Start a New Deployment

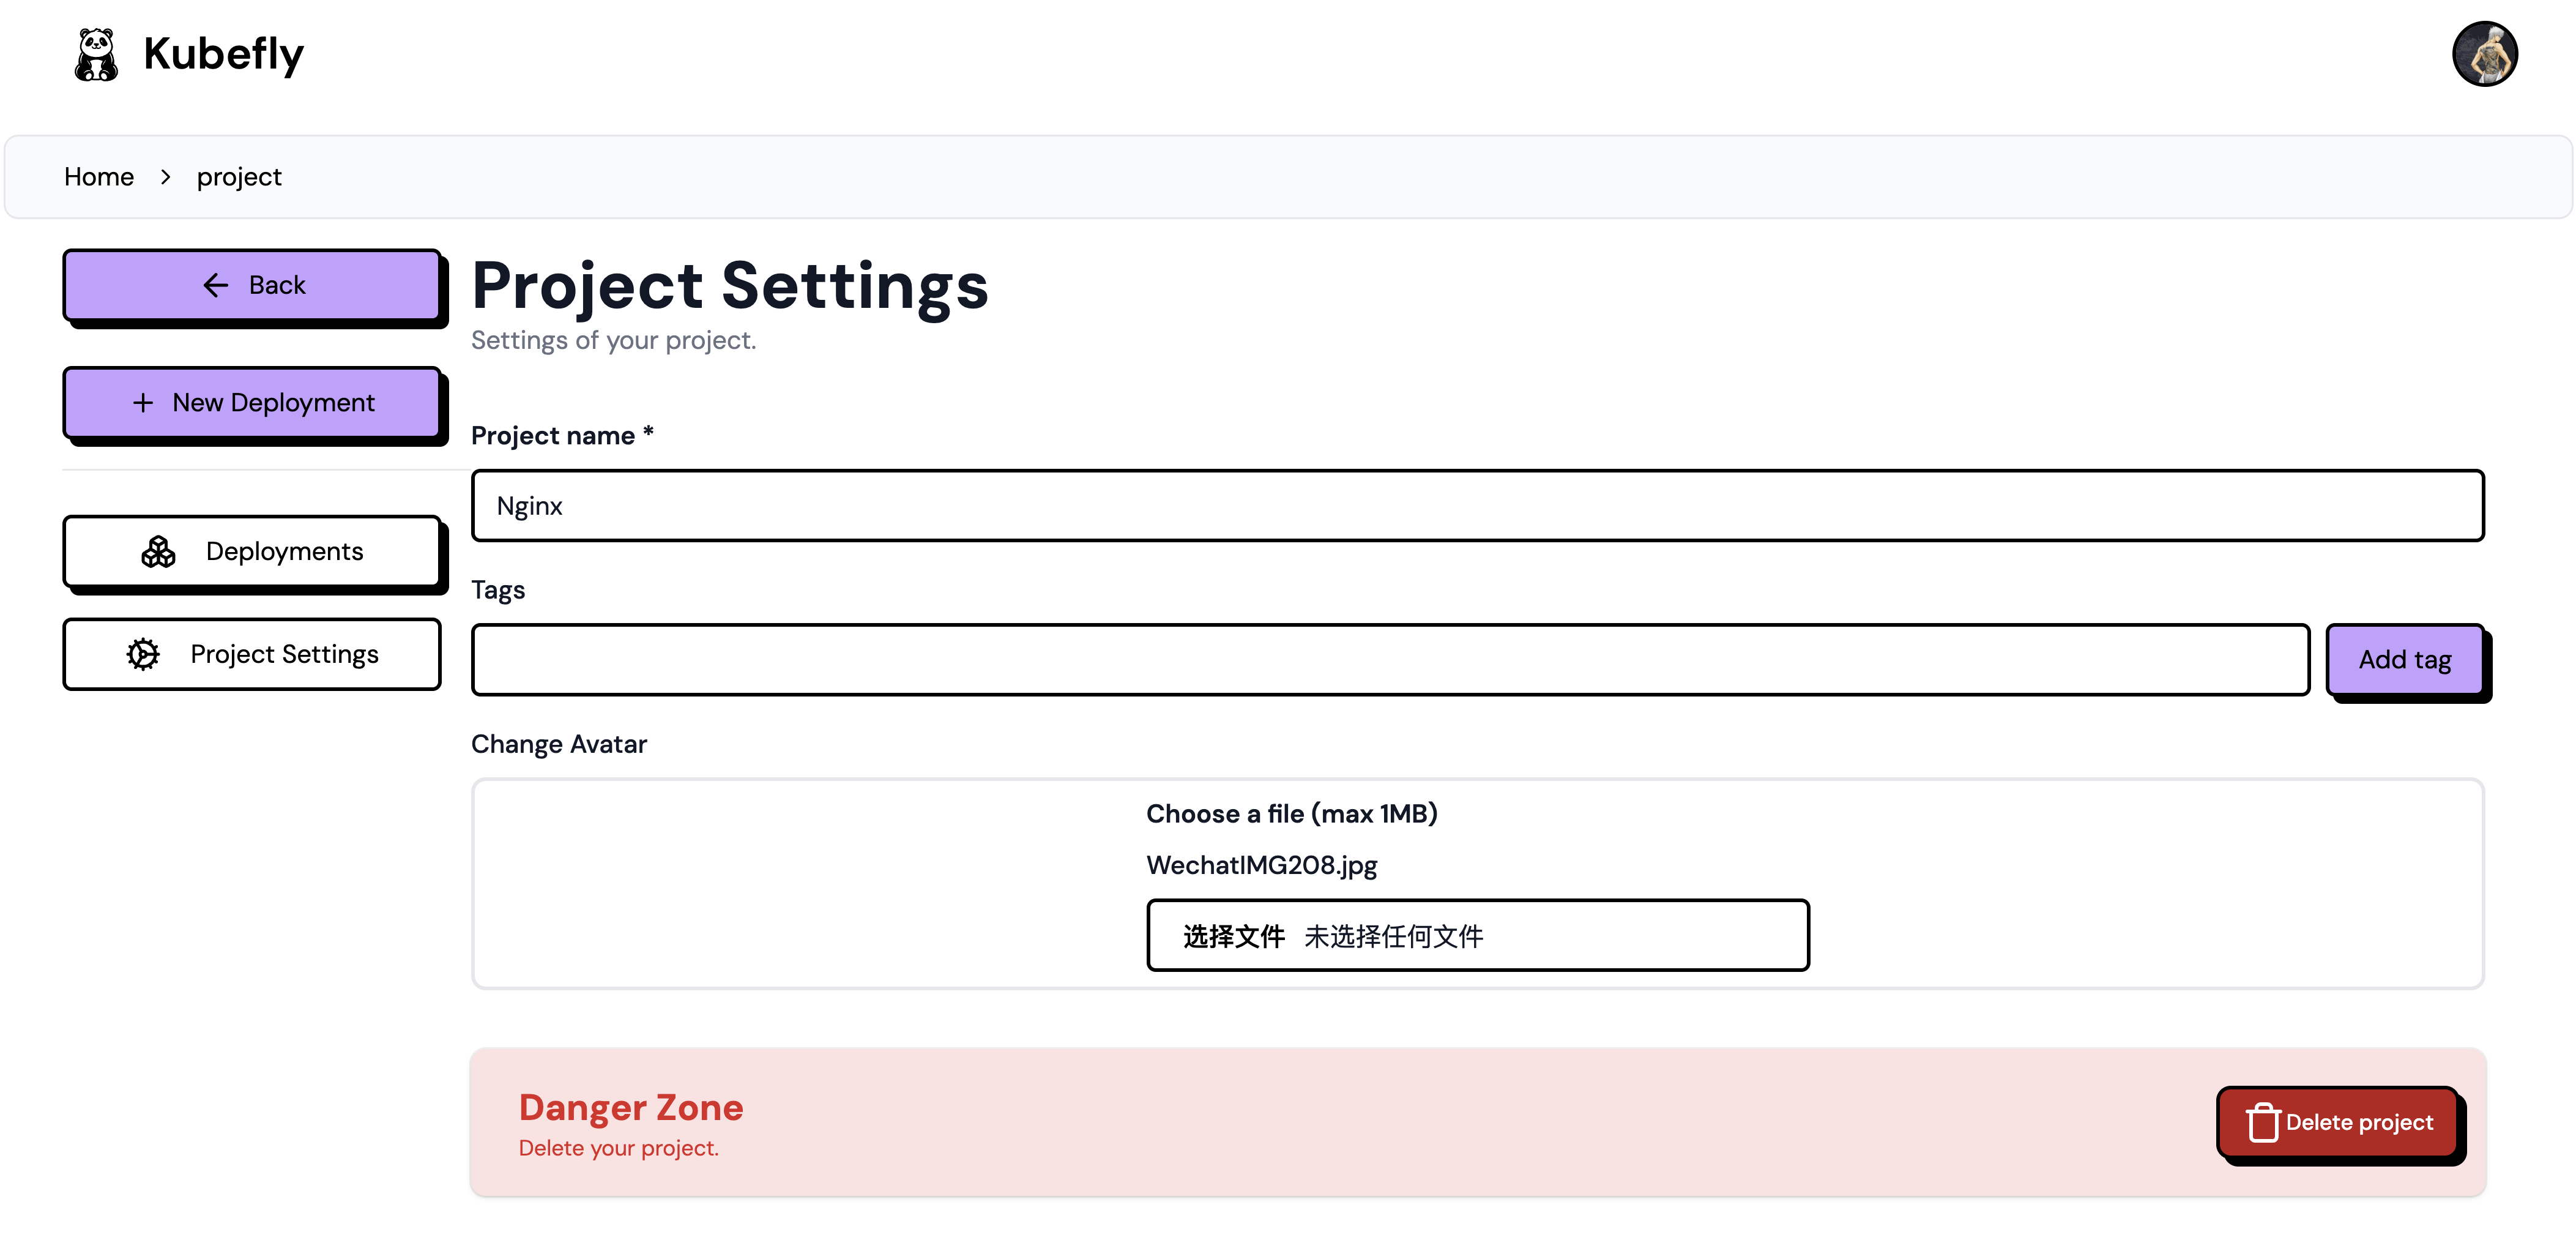(252, 402)
